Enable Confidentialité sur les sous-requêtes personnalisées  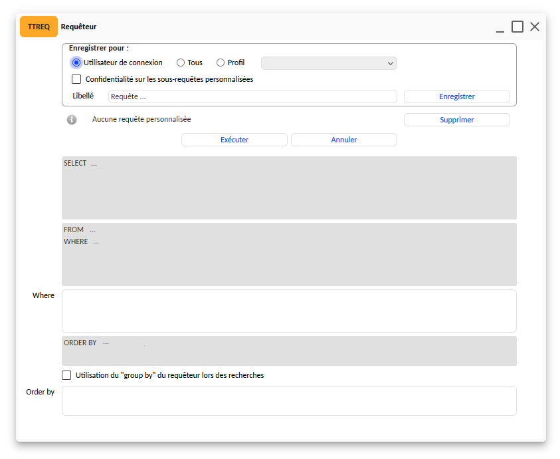click(76, 79)
